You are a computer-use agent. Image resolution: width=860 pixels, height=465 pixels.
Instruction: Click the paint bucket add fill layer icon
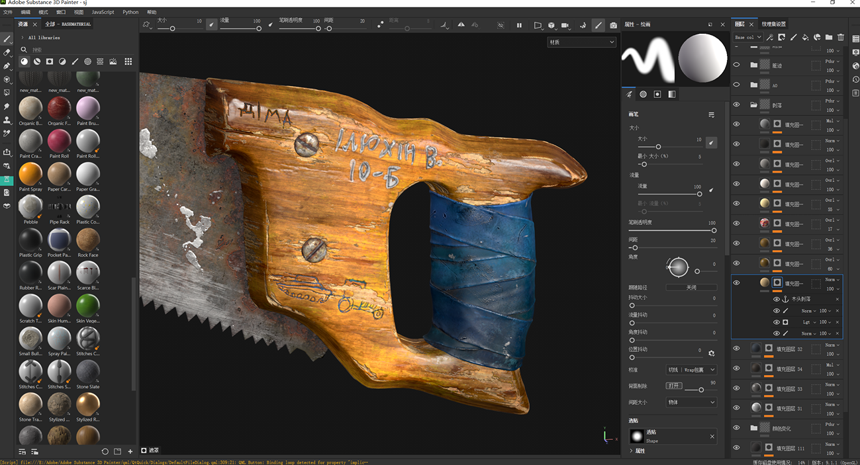point(805,38)
